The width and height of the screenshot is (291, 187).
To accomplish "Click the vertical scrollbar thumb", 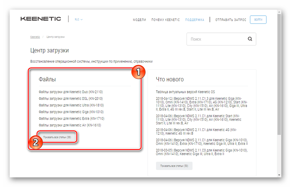I will click(279, 74).
